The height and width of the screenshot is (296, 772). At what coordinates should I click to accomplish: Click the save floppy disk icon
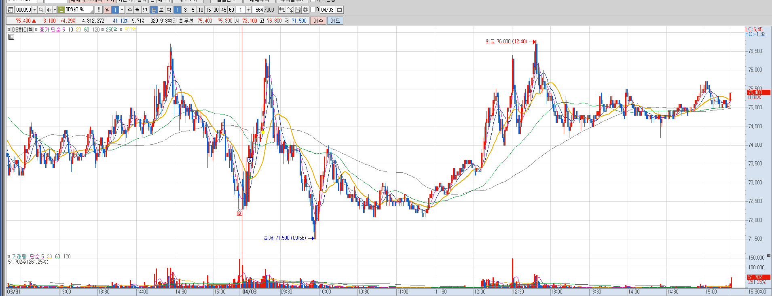(298, 10)
